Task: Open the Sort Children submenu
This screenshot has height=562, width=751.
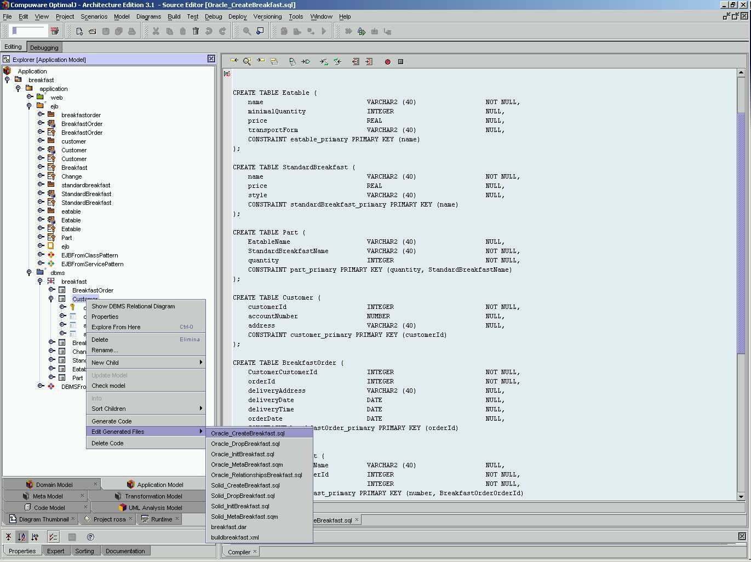Action: pyautogui.click(x=146, y=409)
